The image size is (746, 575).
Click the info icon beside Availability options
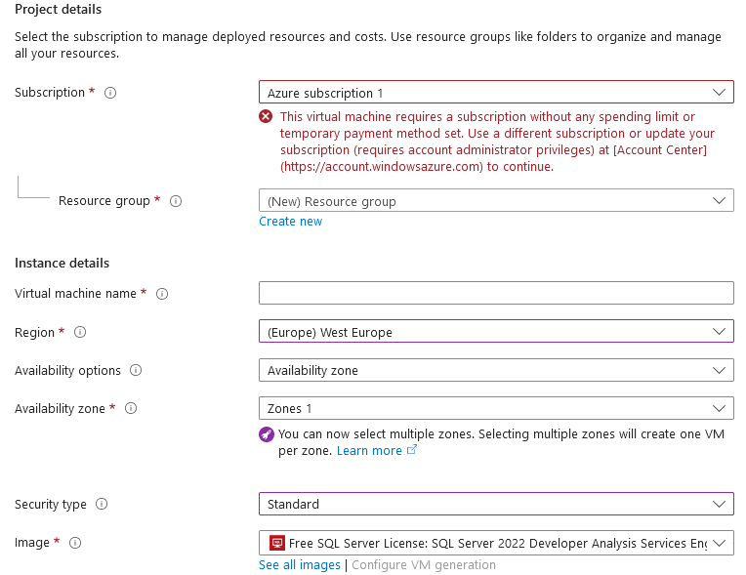pos(136,370)
